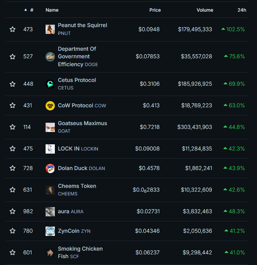
Task: Click ZynCoin 41.2% change
Action: coord(235,231)
